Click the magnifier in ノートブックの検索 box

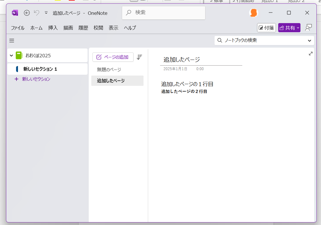[219, 40]
